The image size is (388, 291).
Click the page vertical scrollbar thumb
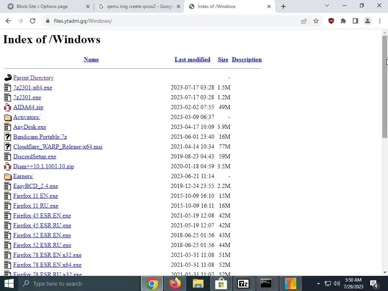[385, 87]
